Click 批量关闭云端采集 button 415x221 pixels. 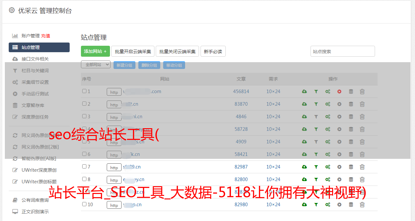coord(177,51)
